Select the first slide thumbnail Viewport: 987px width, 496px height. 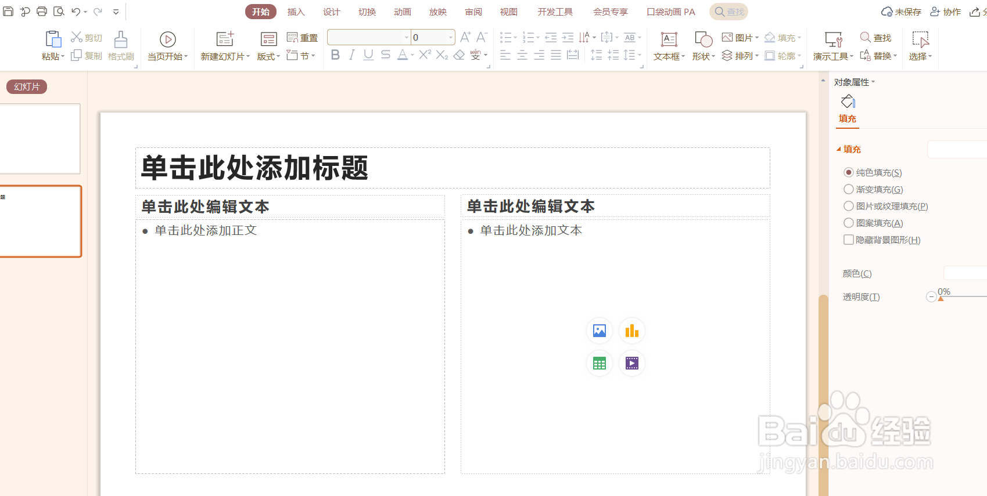pyautogui.click(x=40, y=139)
